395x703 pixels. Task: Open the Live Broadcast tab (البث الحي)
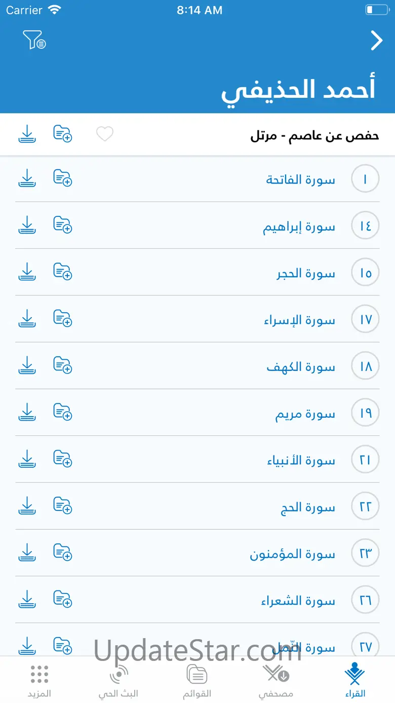coord(118,681)
